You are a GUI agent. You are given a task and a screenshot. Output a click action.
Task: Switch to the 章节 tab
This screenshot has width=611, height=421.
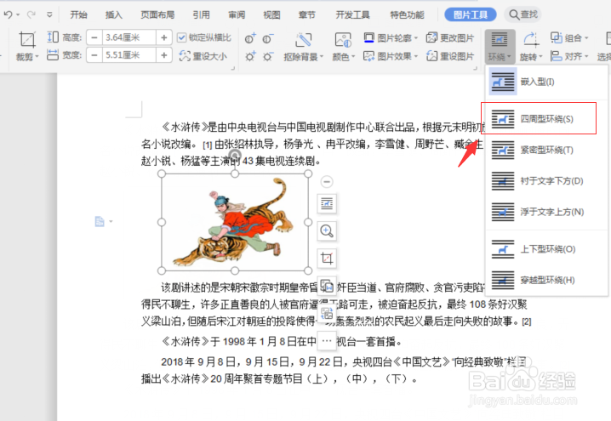[306, 14]
